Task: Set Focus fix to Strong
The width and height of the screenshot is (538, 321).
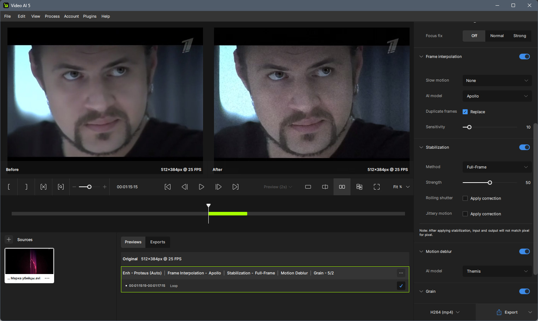Action: point(520,36)
